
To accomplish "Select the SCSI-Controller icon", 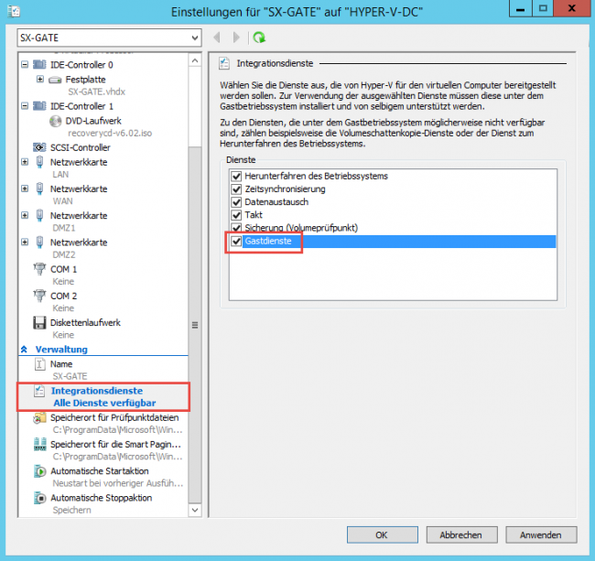I will tap(39, 146).
